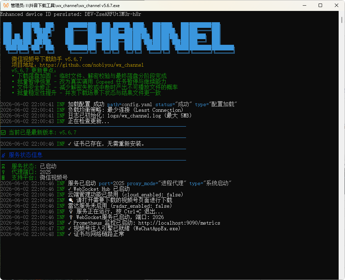
Task: Click timestamp 2026-06-02 22:00:43
Action: coord(27,121)
